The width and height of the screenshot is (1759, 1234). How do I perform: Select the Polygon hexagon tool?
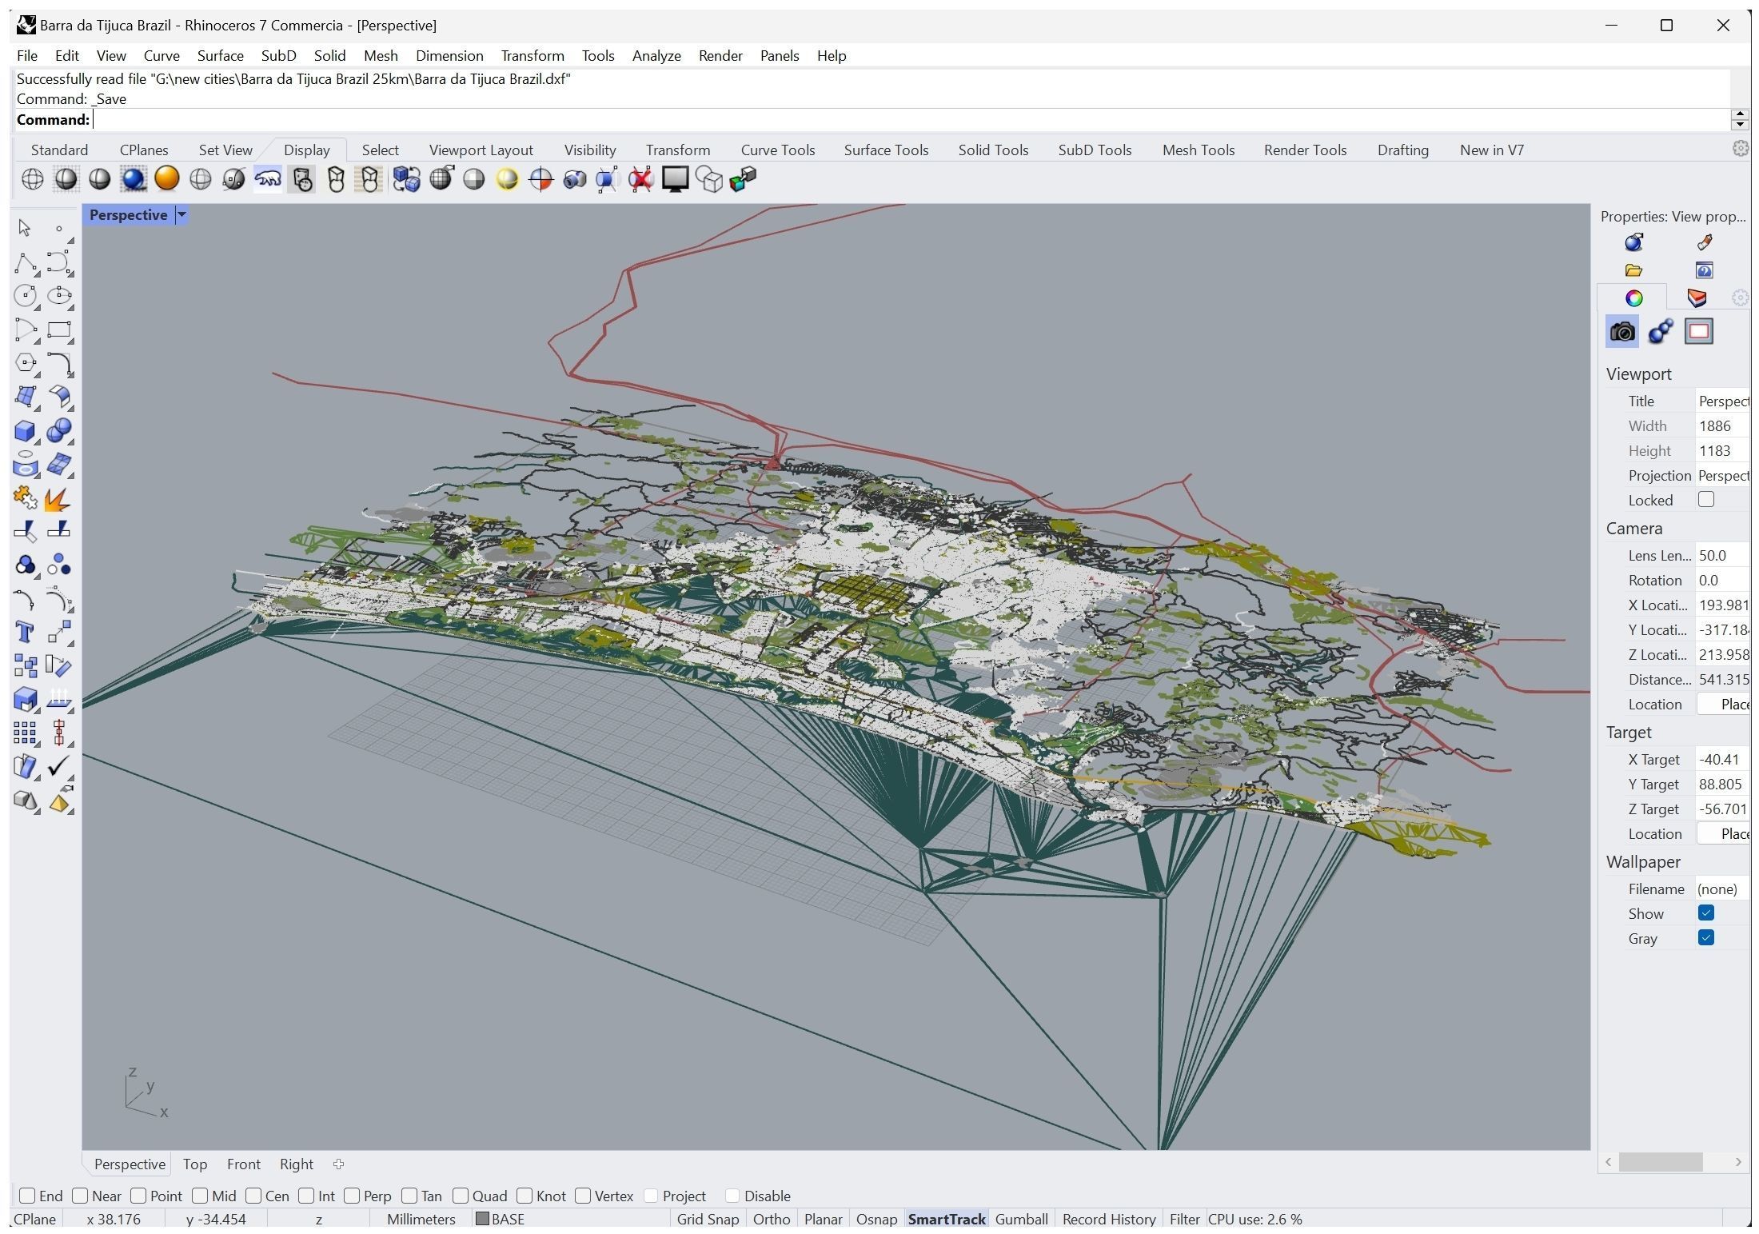point(25,363)
